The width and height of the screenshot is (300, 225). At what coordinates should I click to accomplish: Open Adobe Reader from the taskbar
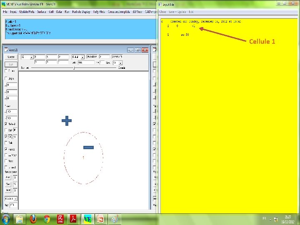point(73,219)
